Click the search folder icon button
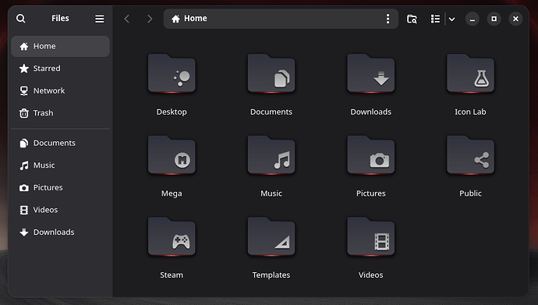Screen dimensions: 538x305 point(412,19)
